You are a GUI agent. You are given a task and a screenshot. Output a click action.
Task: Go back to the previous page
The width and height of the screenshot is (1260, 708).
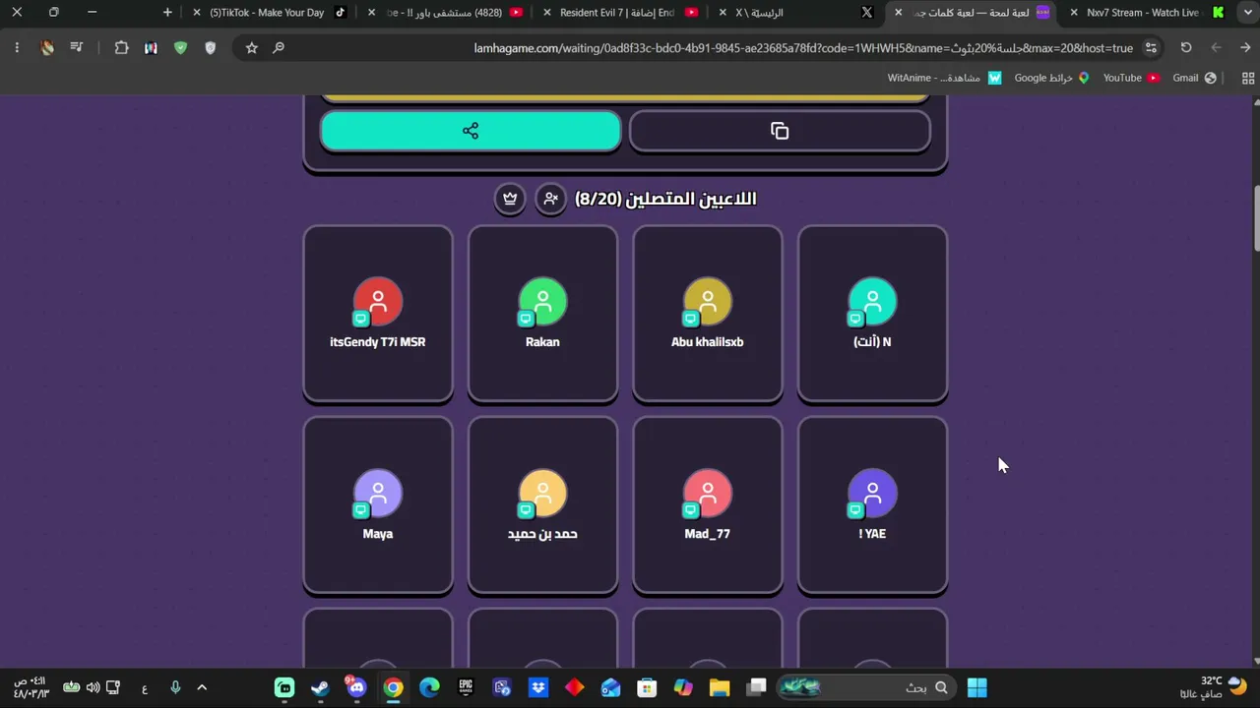tap(1245, 47)
